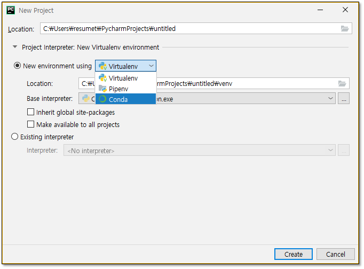Check Make available to all projects

tap(30, 124)
